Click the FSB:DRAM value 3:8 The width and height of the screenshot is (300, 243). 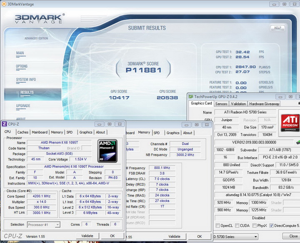click(162, 173)
